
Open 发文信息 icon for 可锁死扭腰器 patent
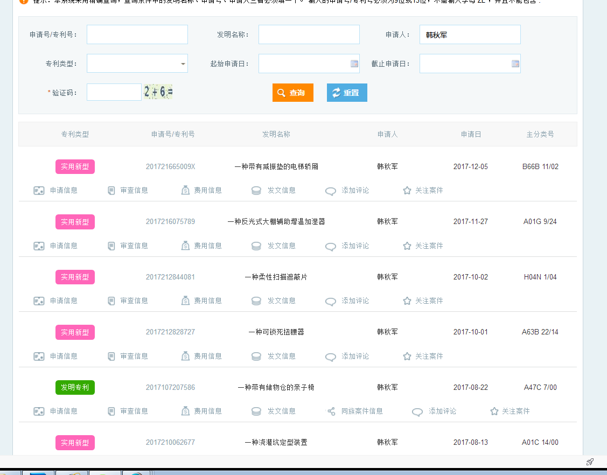pyautogui.click(x=256, y=356)
